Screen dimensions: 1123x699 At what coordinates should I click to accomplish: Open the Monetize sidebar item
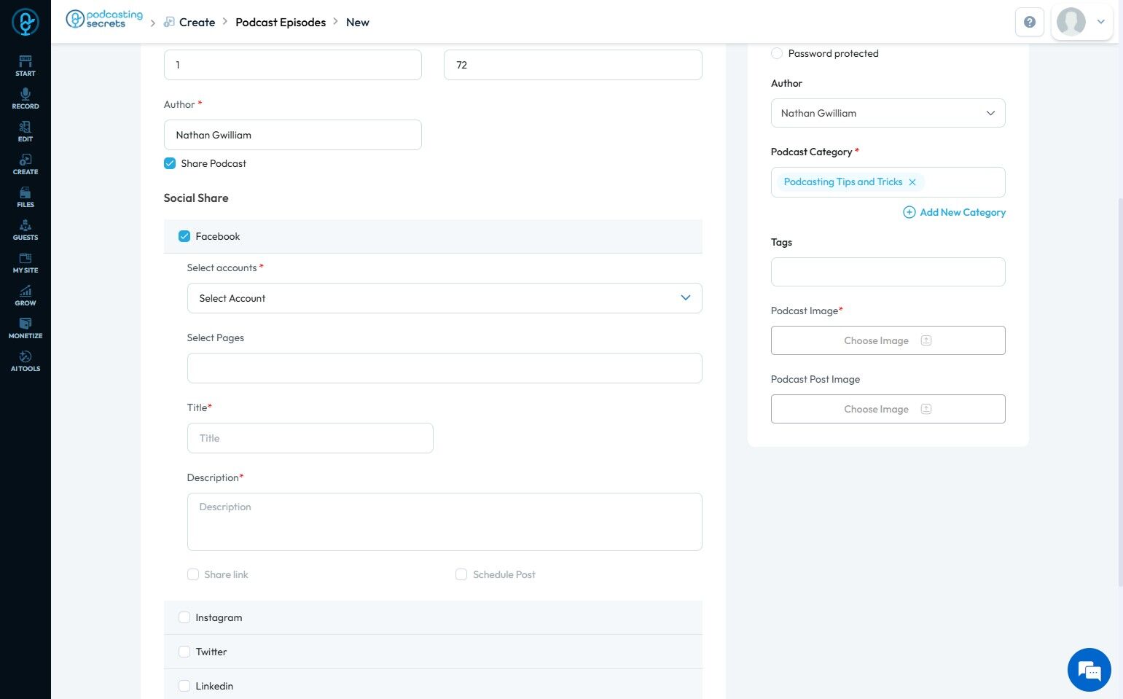(x=26, y=328)
